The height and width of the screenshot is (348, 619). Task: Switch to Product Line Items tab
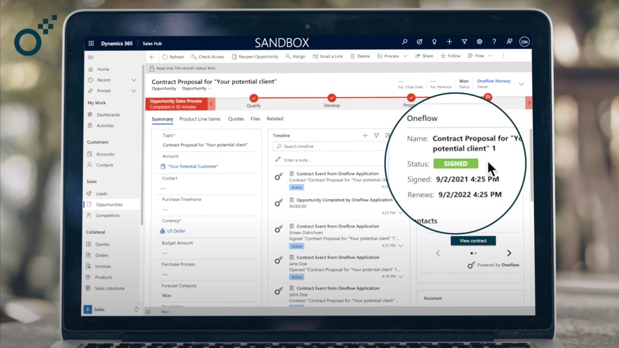(200, 119)
